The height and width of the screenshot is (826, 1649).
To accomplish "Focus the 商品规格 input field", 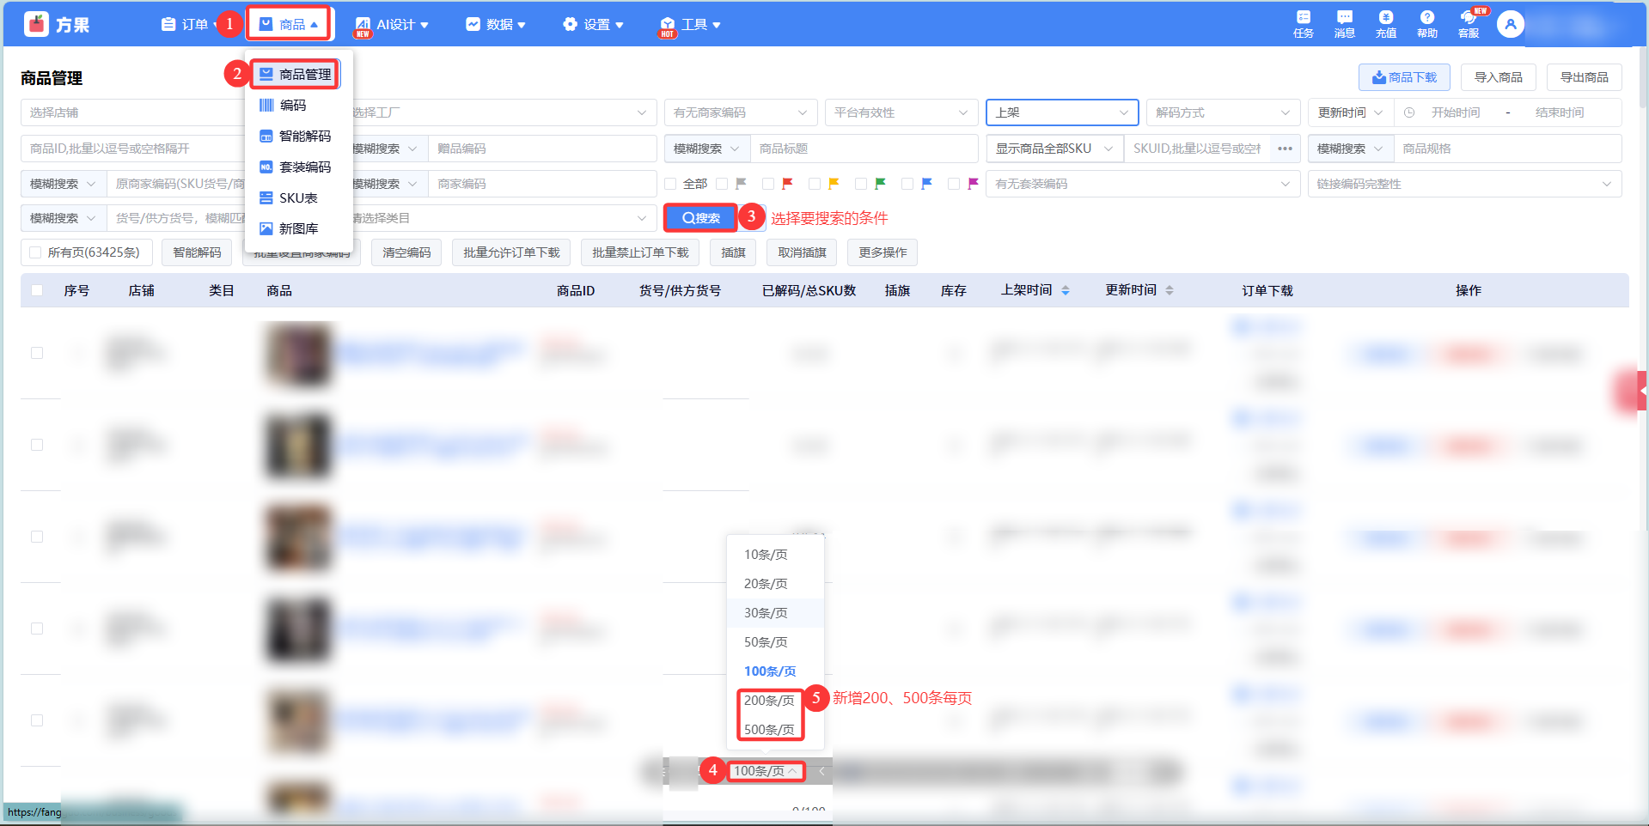I will click(1507, 149).
